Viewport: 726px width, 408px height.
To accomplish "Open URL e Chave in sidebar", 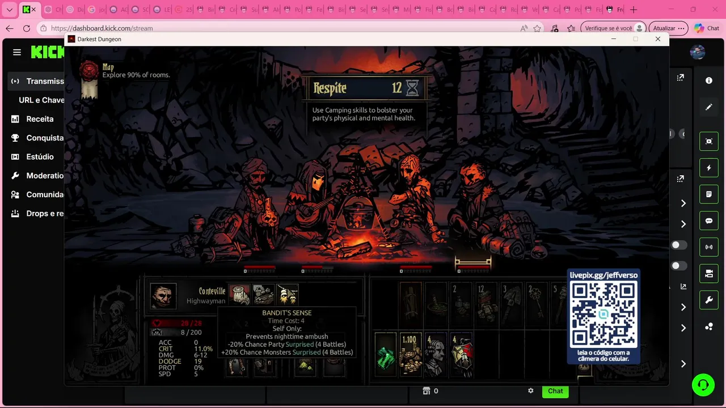I will pyautogui.click(x=41, y=100).
